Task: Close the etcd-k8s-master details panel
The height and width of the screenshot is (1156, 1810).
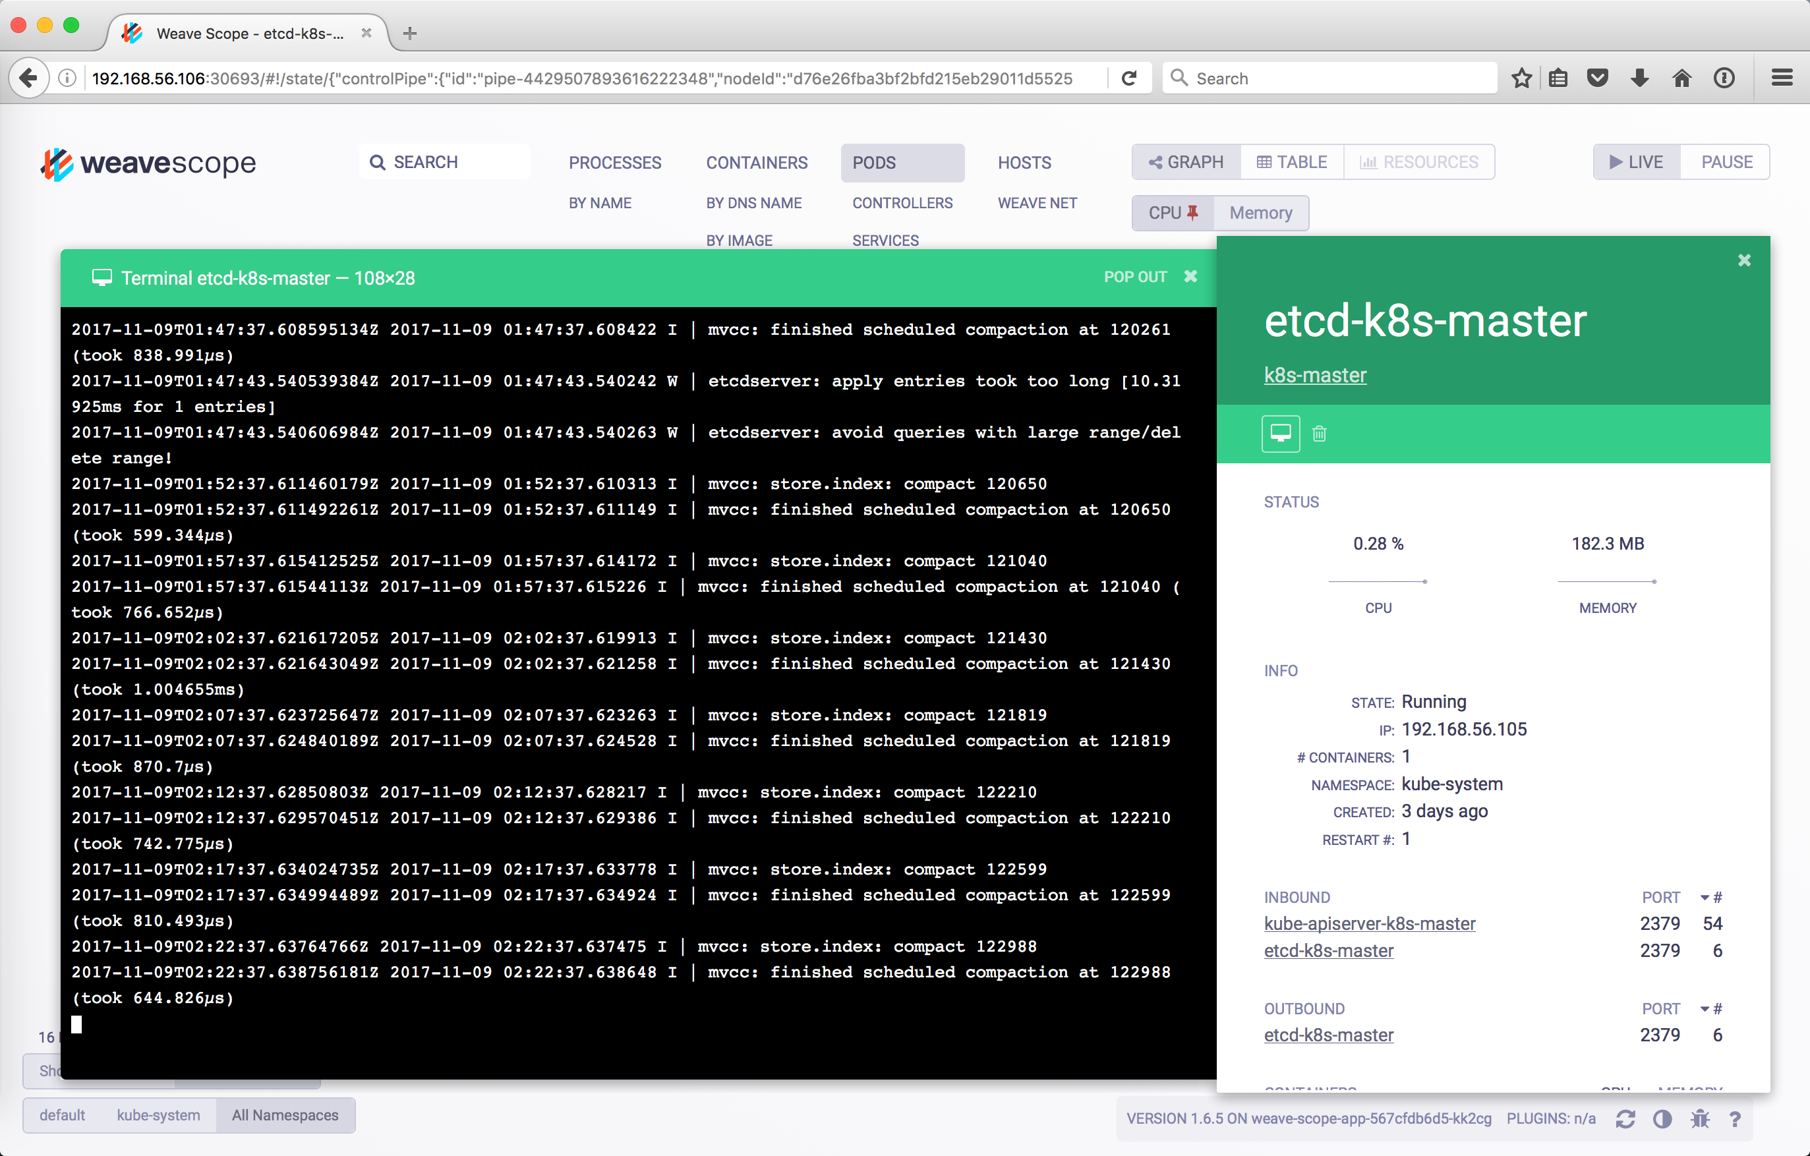Action: coord(1744,260)
